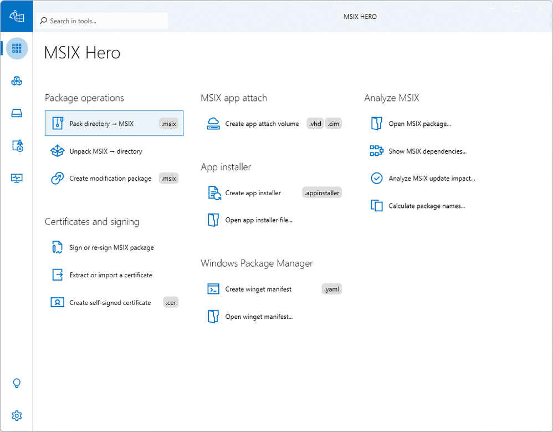Choose Create modification package

(x=110, y=179)
